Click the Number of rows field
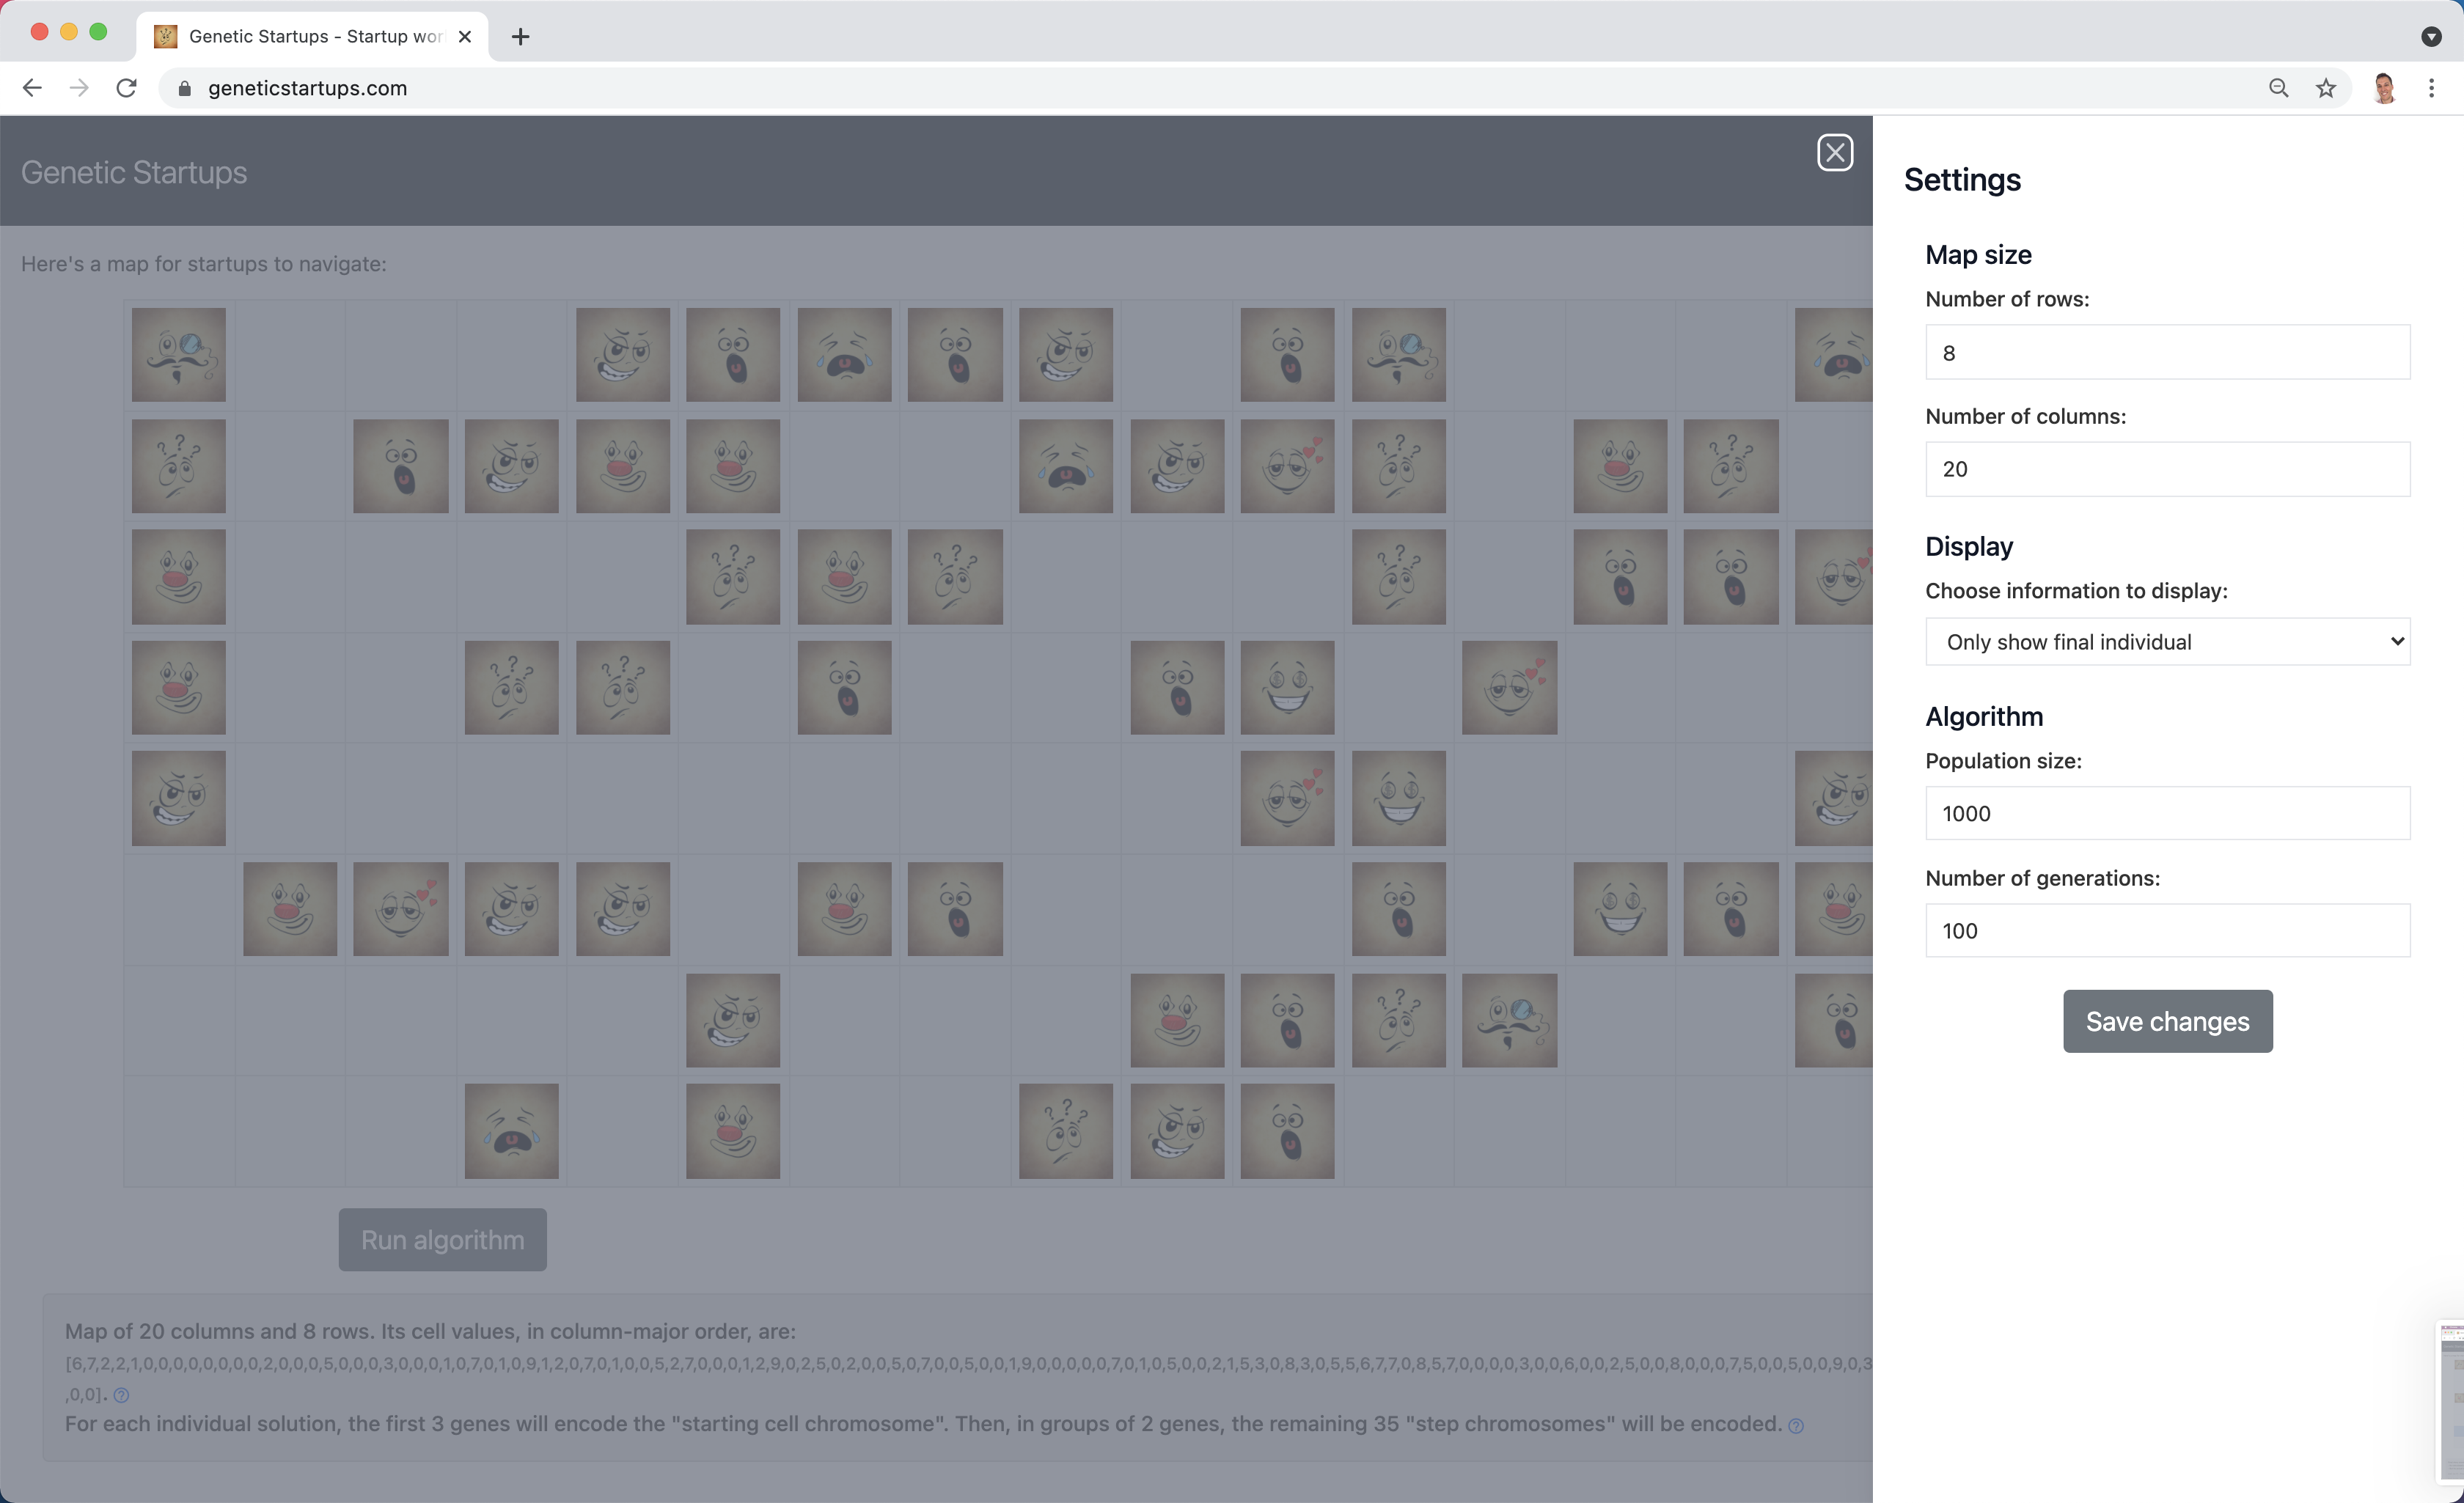 click(x=2167, y=352)
